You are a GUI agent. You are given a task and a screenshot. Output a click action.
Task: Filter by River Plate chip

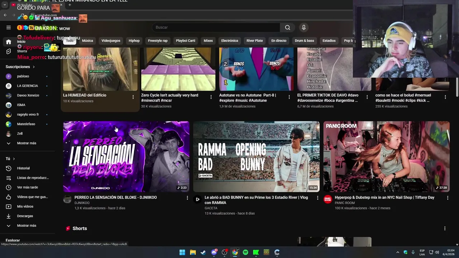click(x=255, y=41)
